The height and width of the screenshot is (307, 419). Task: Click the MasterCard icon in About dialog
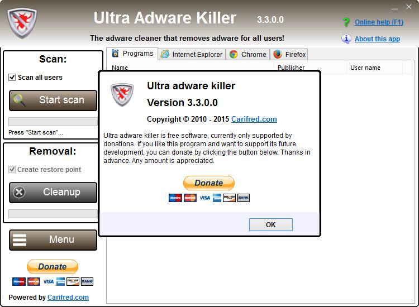pos(191,198)
